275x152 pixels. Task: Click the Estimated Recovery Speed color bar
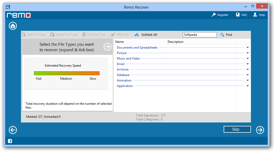[67, 73]
